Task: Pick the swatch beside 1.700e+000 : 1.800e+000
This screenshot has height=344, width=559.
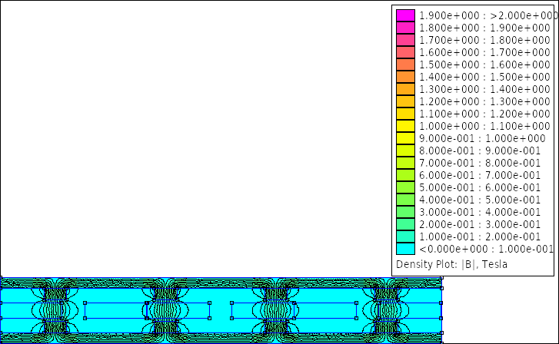Action: pyautogui.click(x=405, y=40)
